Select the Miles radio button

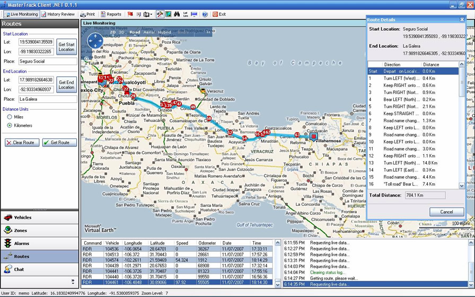tap(10, 117)
